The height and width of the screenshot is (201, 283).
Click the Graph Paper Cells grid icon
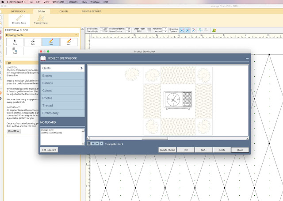tap(149, 30)
